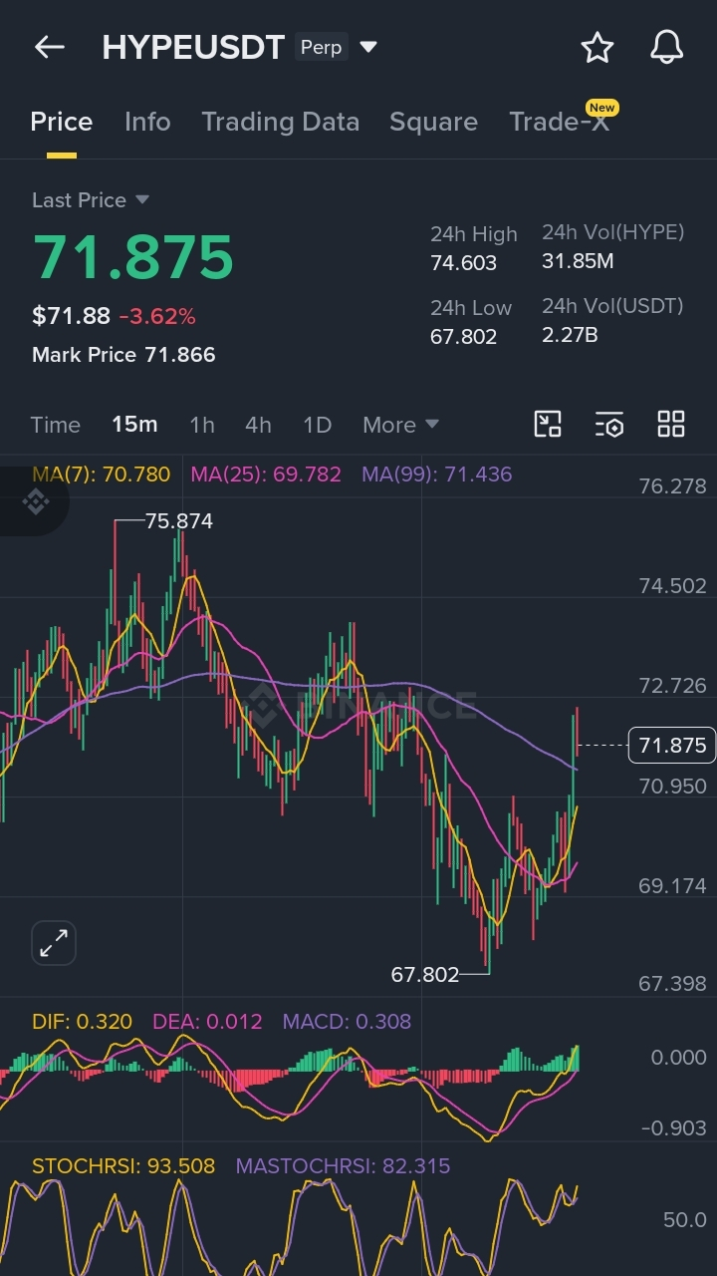
Task: Tap the STOCHRSI: 93.508 label
Action: (x=123, y=1166)
